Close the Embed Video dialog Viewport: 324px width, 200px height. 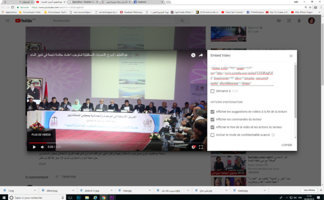pyautogui.click(x=291, y=56)
